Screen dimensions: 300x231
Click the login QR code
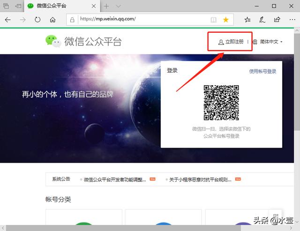[x=221, y=103]
